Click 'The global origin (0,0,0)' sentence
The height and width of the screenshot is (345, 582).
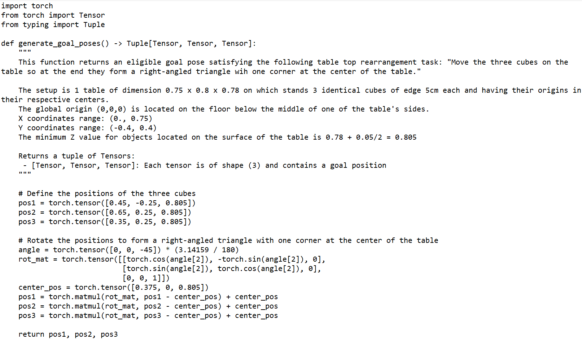(x=224, y=109)
